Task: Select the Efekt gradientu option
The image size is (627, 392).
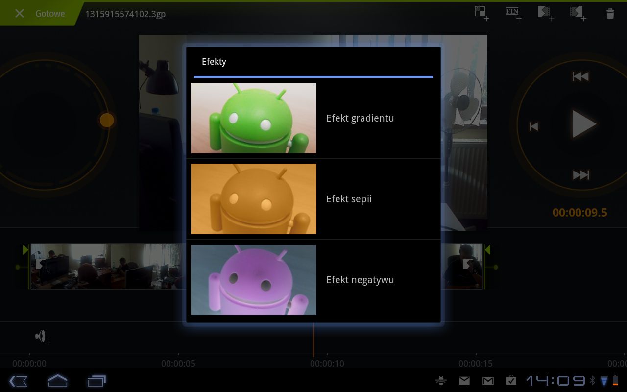Action: 313,118
